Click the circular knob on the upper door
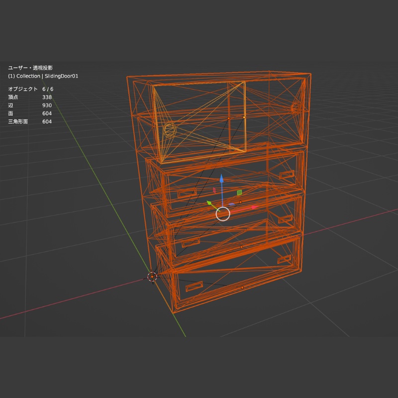This screenshot has height=398, width=398. tap(169, 131)
